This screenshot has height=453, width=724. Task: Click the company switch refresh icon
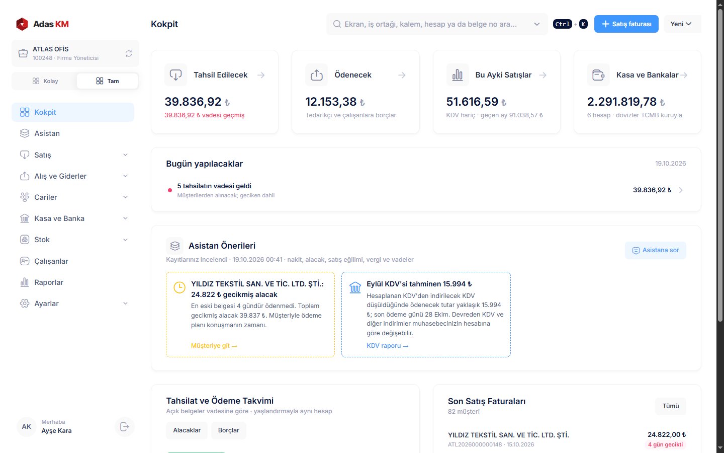click(x=129, y=53)
